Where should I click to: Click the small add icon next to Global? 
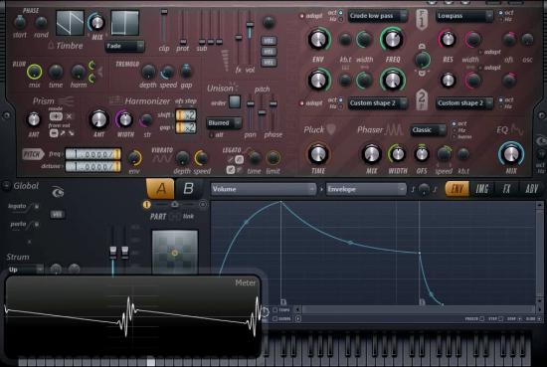click(6, 186)
